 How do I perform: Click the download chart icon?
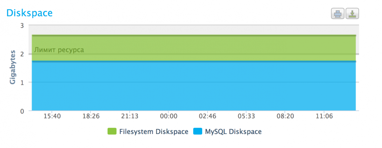tap(352, 14)
